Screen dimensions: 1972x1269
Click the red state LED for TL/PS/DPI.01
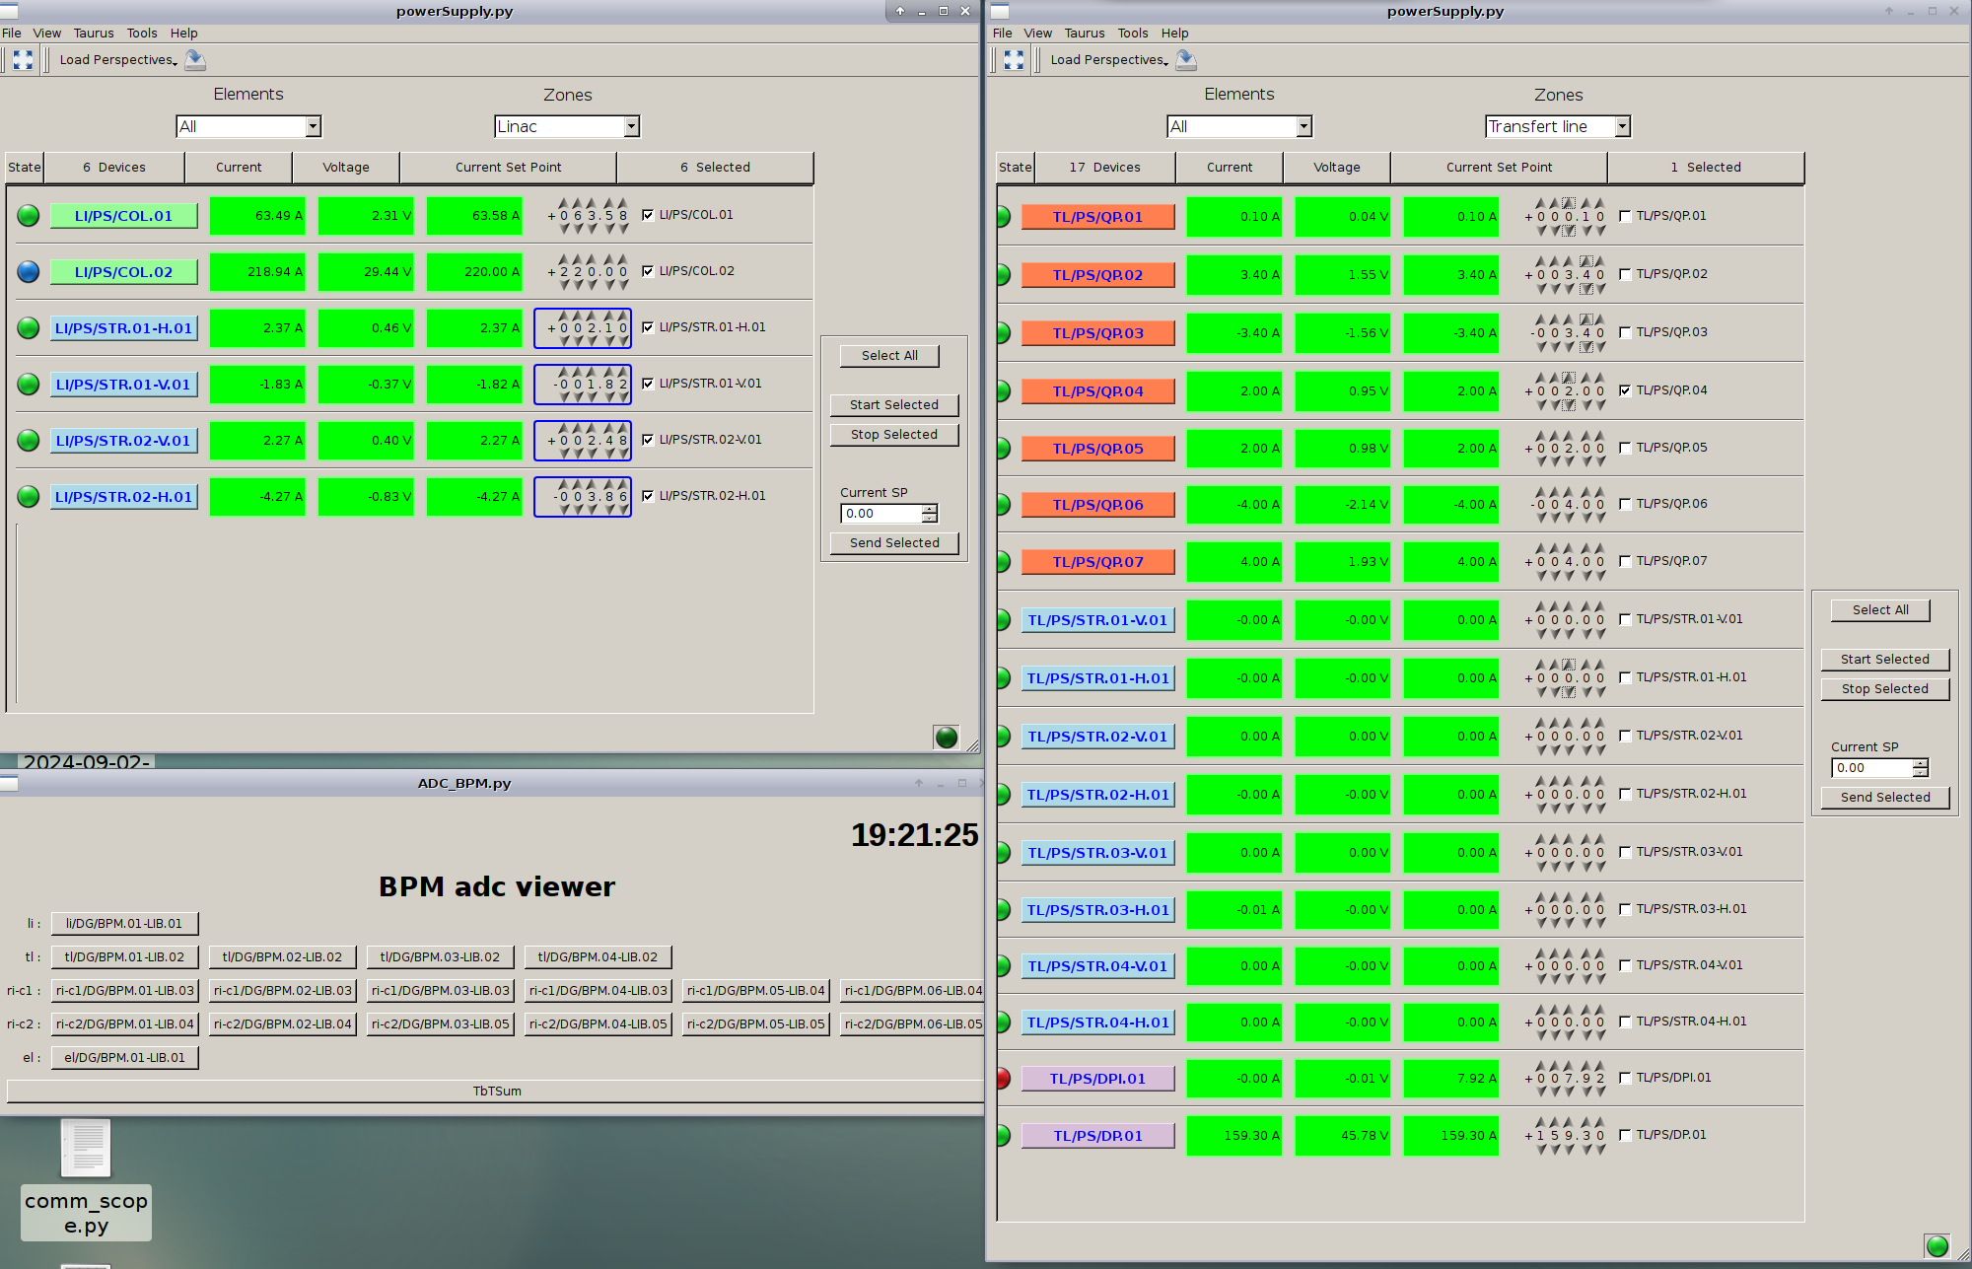(x=1003, y=1079)
